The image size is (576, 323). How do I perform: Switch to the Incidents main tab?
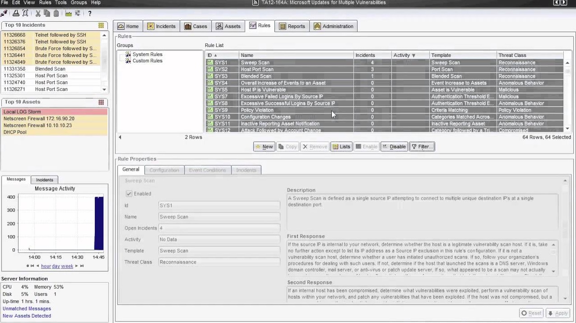[x=161, y=26]
